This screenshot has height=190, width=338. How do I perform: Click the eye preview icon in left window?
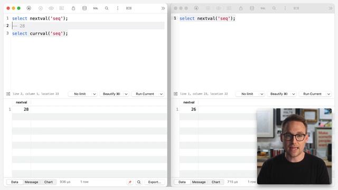(51, 8)
